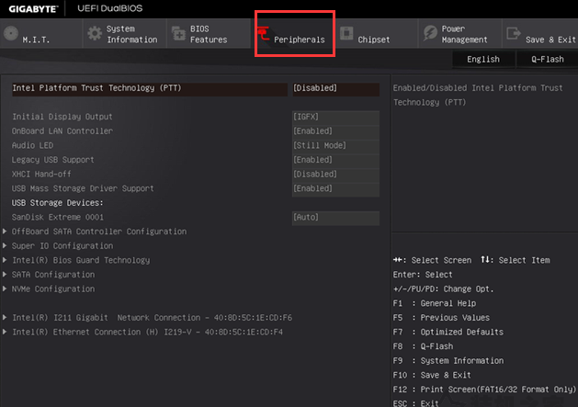The image size is (578, 407).
Task: Click the Chipset square icon
Action: pyautogui.click(x=346, y=34)
